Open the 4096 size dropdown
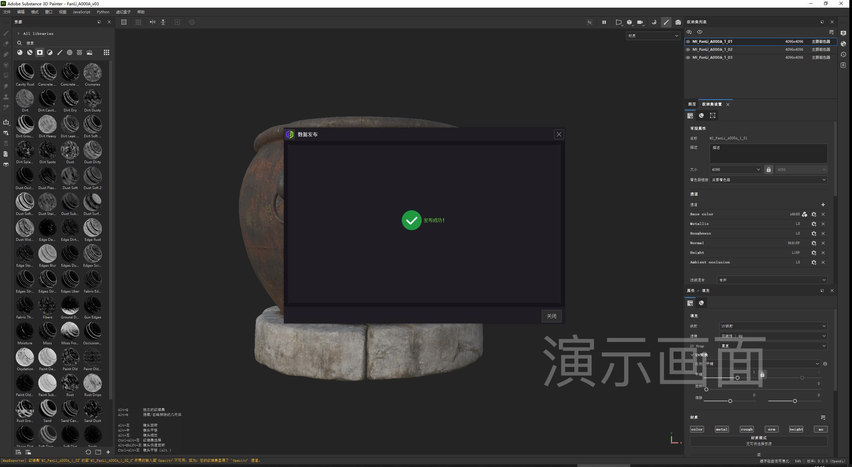Viewport: 852px width, 467px height. pos(736,169)
